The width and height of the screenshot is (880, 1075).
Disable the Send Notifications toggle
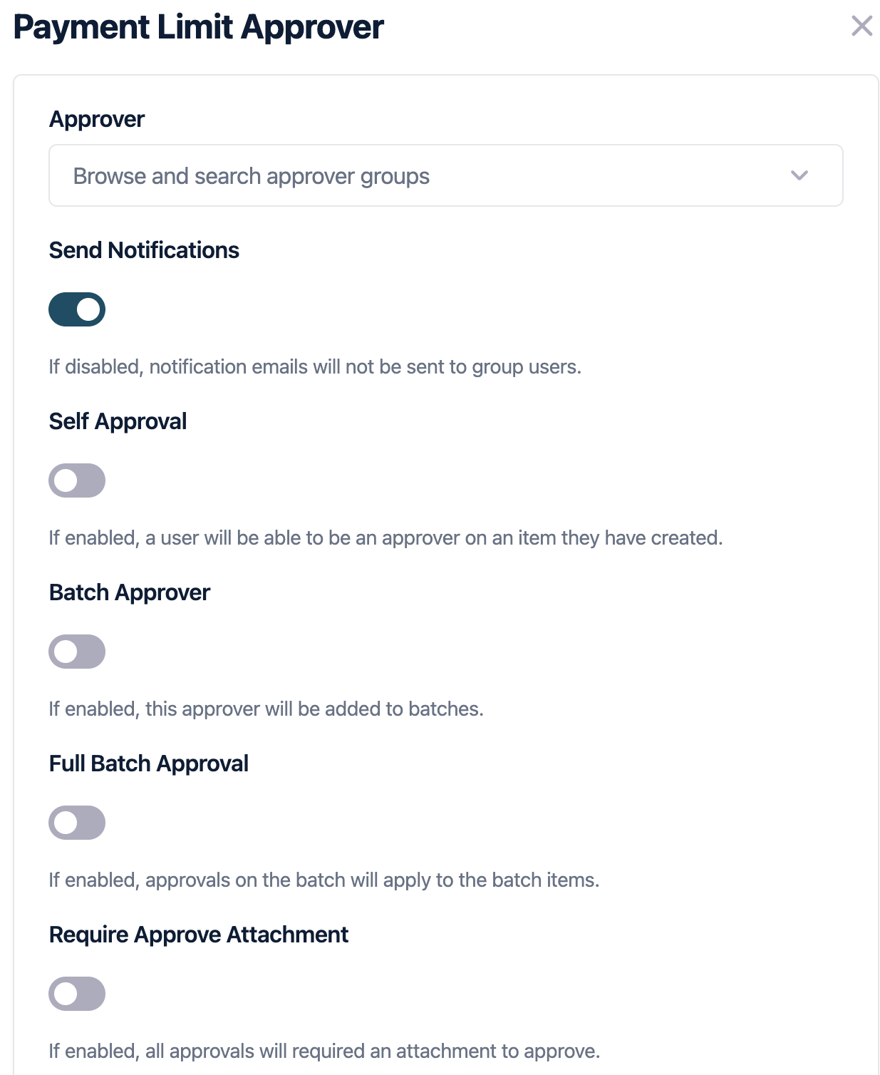pos(77,309)
